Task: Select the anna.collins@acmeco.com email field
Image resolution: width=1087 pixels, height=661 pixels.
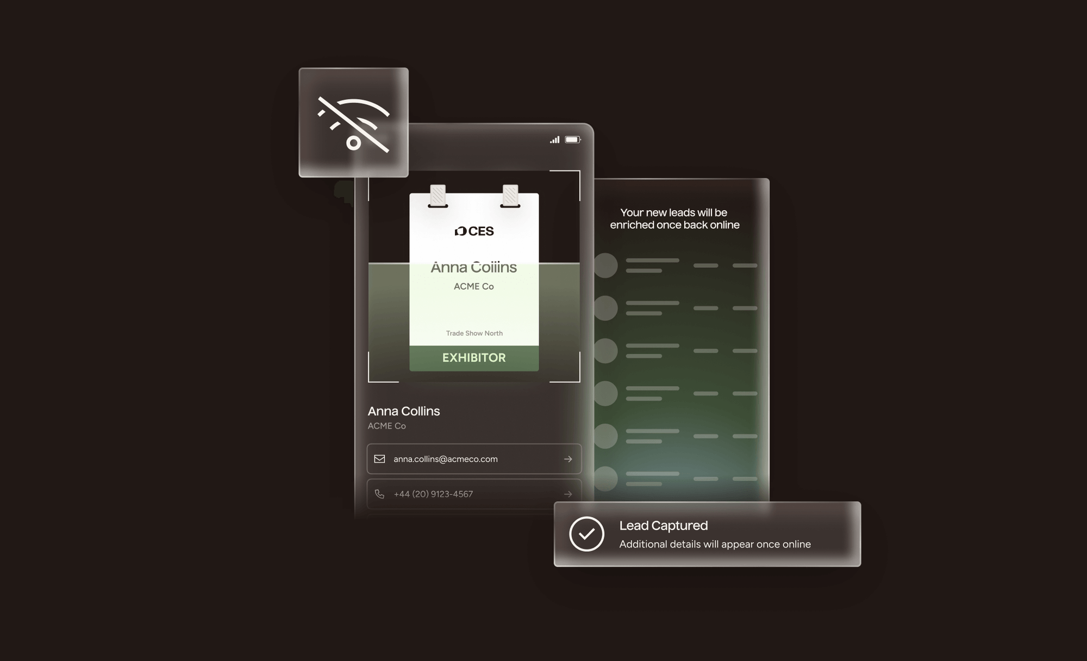Action: point(445,459)
